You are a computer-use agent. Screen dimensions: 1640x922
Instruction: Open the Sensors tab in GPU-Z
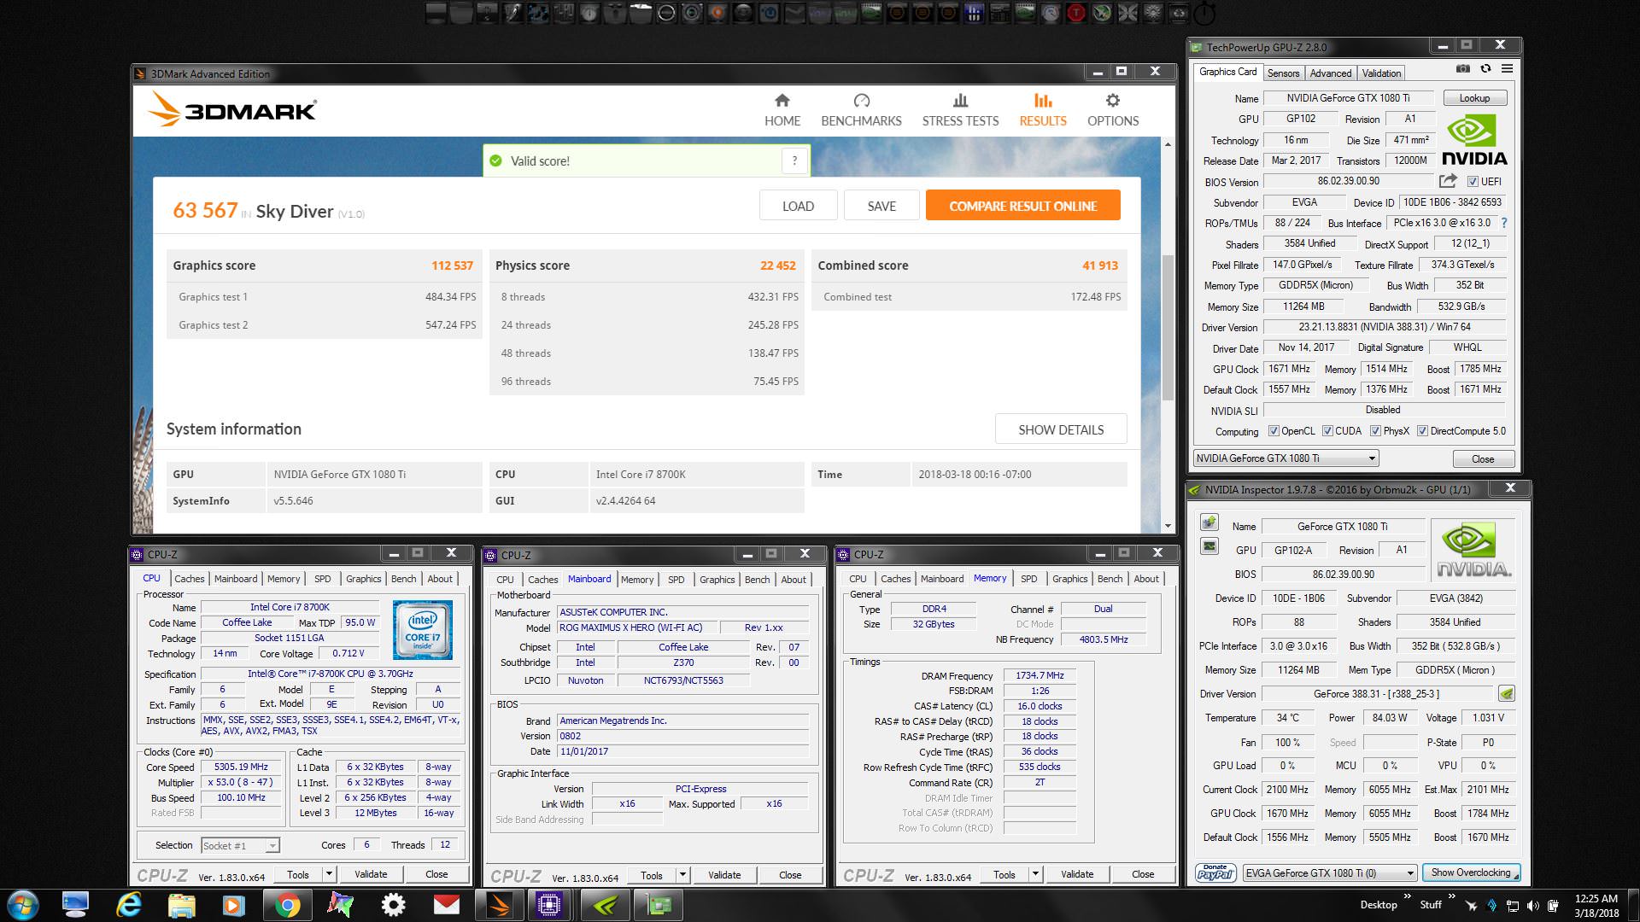point(1283,73)
